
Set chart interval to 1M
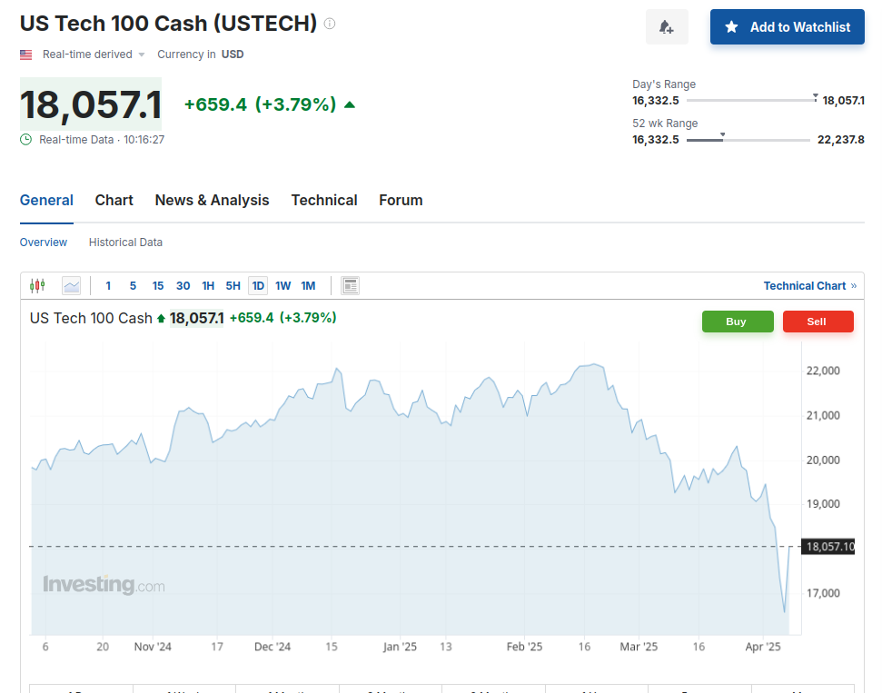[308, 286]
